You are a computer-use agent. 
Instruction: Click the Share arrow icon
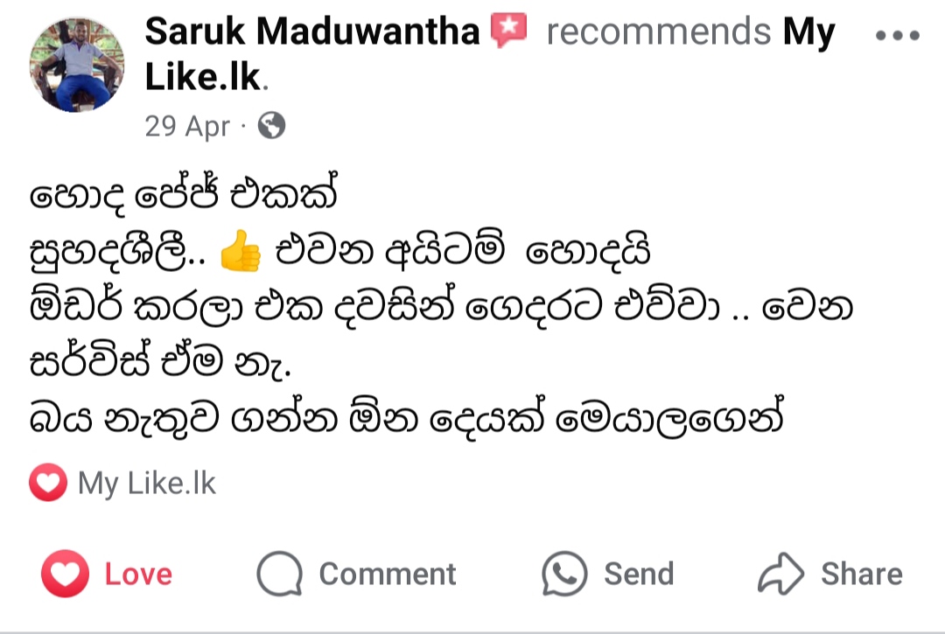point(780,575)
